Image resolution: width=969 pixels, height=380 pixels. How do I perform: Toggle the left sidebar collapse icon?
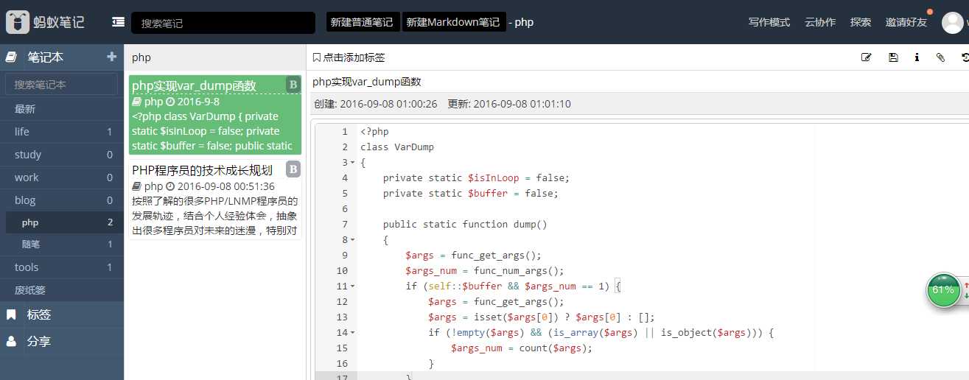(x=118, y=22)
